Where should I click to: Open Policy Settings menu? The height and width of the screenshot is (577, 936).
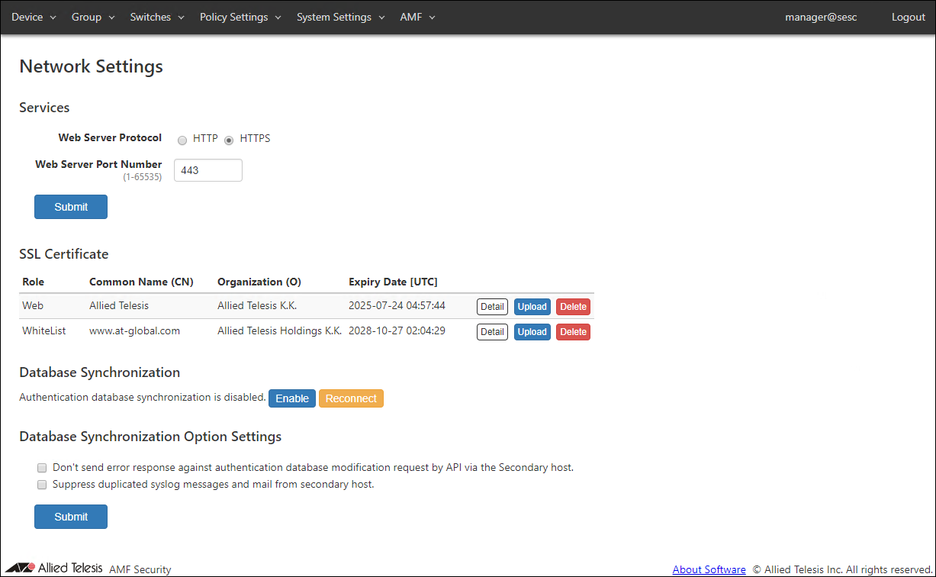240,17
